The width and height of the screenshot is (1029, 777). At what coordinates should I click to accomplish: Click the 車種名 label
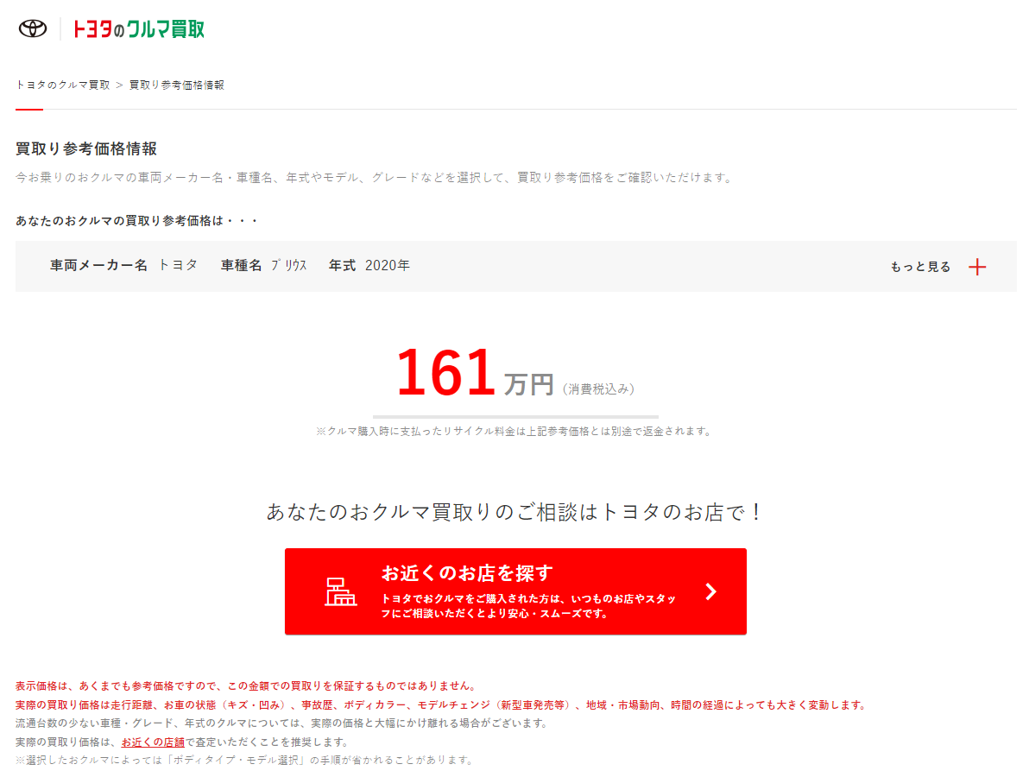[241, 265]
